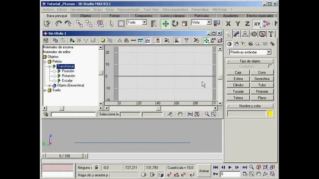
Task: Switch to the Objetos toolbar tab
Action: click(x=86, y=15)
